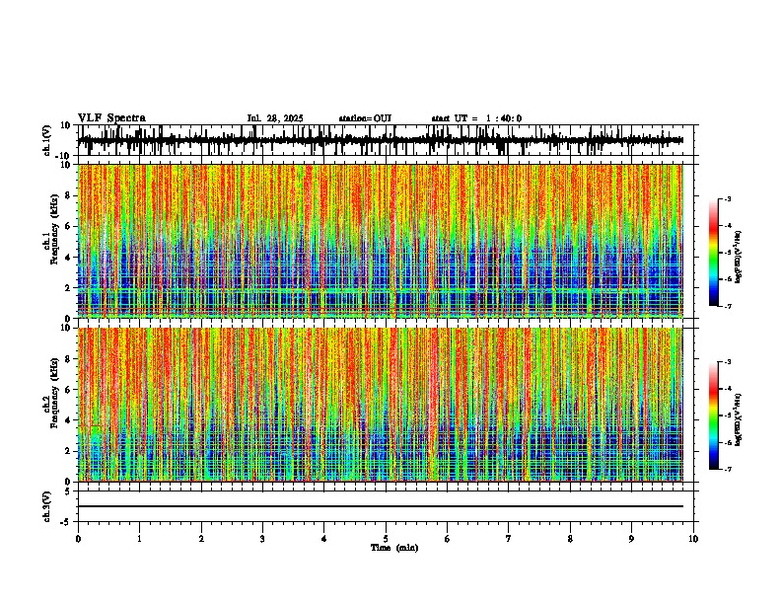Click the ch.2 spectrogram color scale bar
Screen dimensions: 781x604
[x=714, y=415]
